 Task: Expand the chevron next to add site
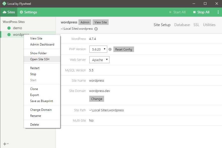coord(8,144)
